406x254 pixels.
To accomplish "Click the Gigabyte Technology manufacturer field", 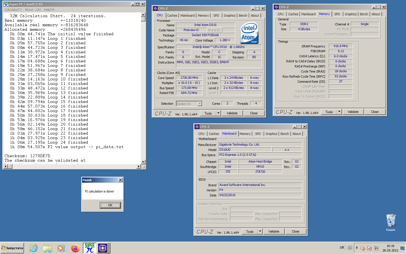I will pyautogui.click(x=260, y=144).
